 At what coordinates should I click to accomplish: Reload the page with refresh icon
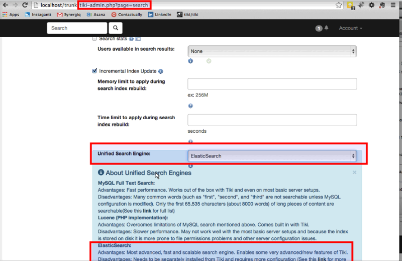(25, 5)
